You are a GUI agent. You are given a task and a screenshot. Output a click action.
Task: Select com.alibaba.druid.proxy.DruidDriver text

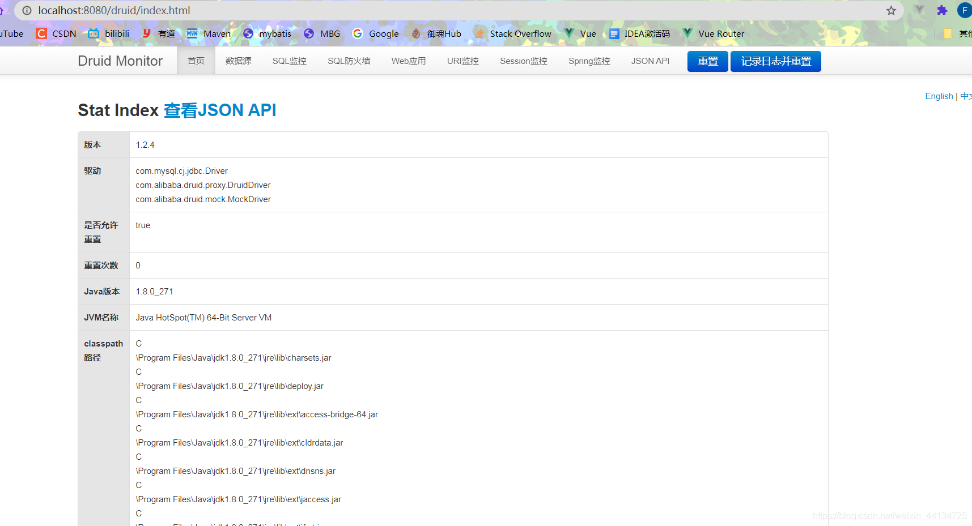(x=203, y=185)
